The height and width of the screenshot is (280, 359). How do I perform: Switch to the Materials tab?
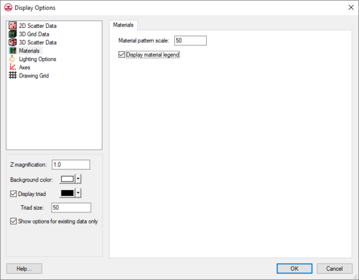(x=123, y=25)
